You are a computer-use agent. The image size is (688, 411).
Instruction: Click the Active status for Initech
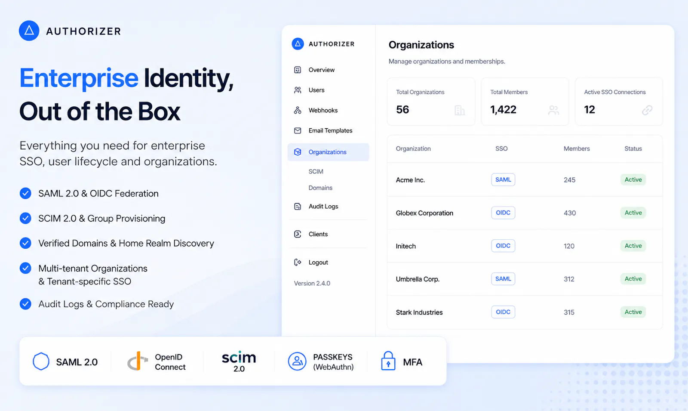point(633,246)
